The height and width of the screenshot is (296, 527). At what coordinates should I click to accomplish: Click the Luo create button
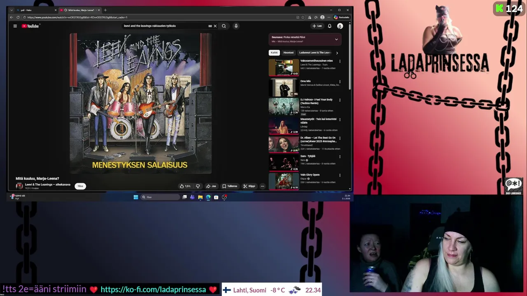pos(317,26)
